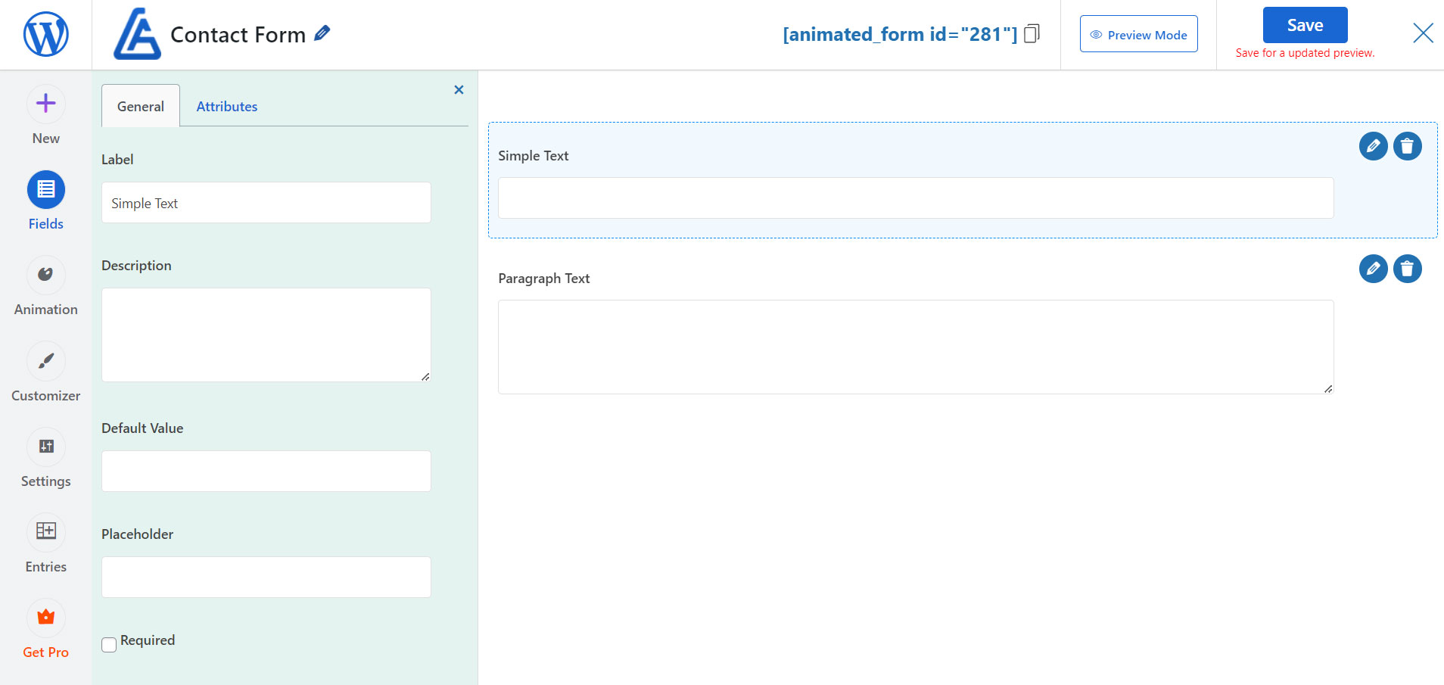
Task: Save the Contact Form
Action: coord(1304,24)
